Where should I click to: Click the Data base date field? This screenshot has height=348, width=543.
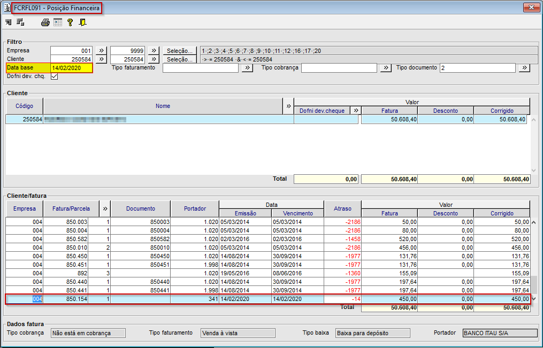point(71,68)
